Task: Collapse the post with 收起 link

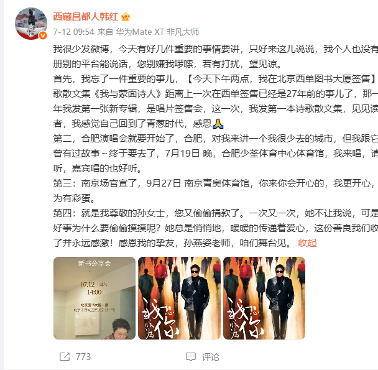Action: point(307,243)
